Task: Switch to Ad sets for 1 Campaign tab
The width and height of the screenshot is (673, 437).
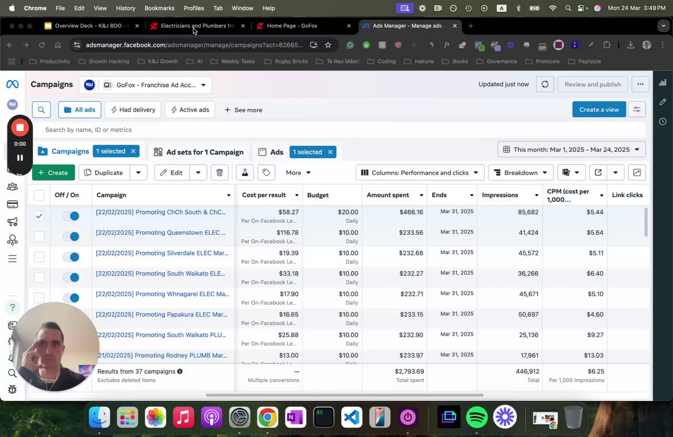Action: click(199, 152)
